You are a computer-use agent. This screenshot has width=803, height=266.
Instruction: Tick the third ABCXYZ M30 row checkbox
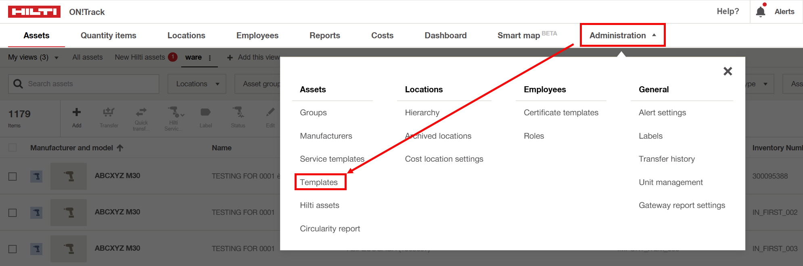click(x=13, y=249)
